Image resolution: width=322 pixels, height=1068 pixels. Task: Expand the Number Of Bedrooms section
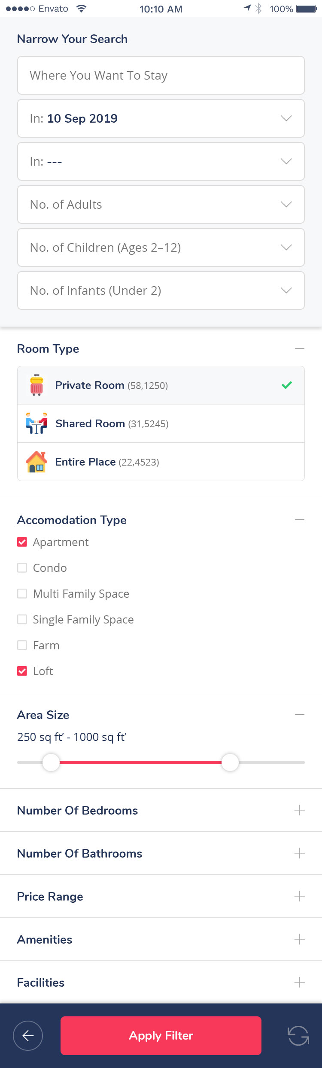tap(300, 810)
